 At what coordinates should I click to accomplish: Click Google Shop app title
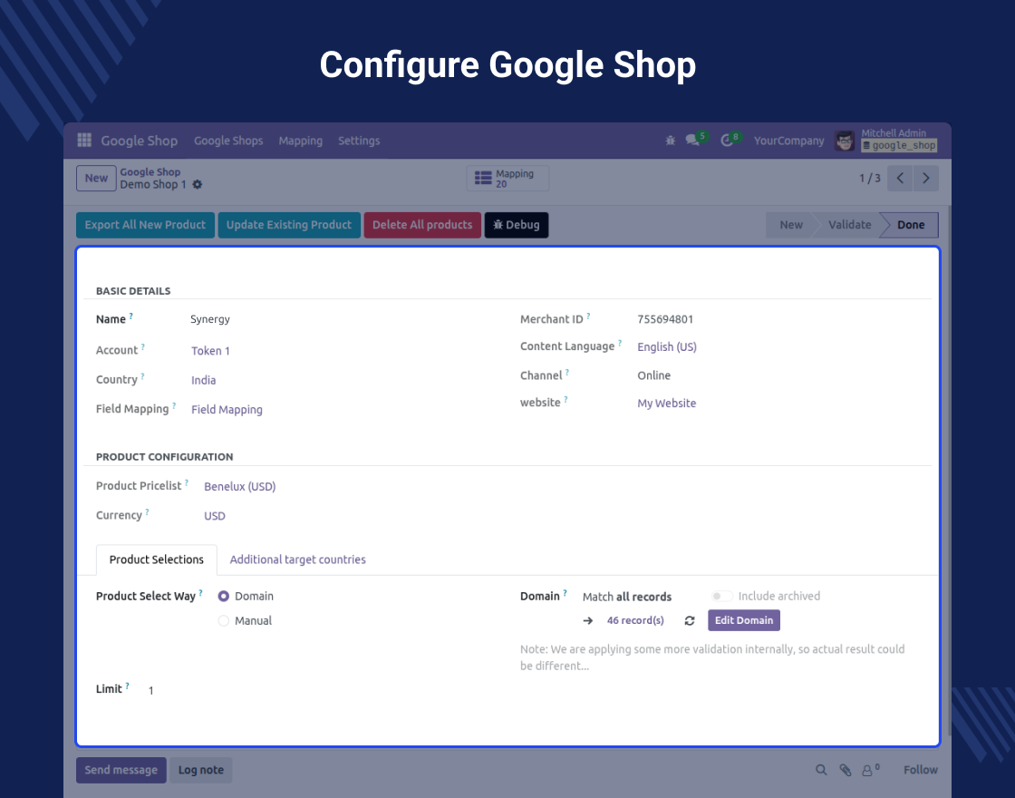click(140, 141)
